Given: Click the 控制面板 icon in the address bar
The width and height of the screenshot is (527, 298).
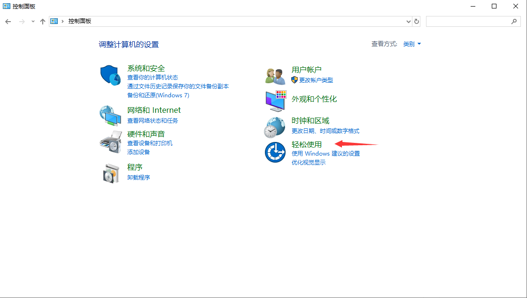Looking at the screenshot, I should pyautogui.click(x=53, y=21).
